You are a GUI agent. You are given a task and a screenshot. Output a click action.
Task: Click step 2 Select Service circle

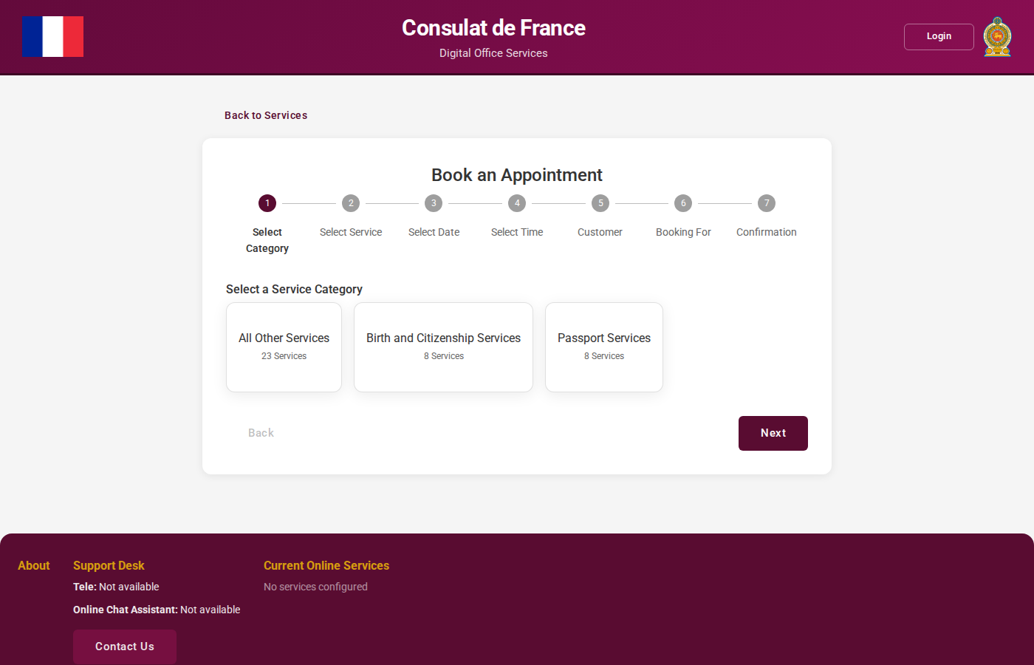pyautogui.click(x=351, y=203)
